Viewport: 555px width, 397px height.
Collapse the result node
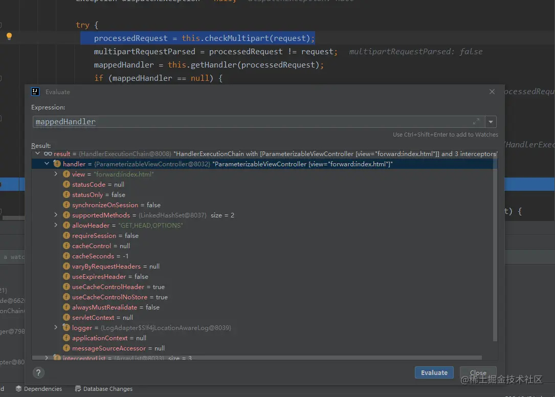(37, 153)
